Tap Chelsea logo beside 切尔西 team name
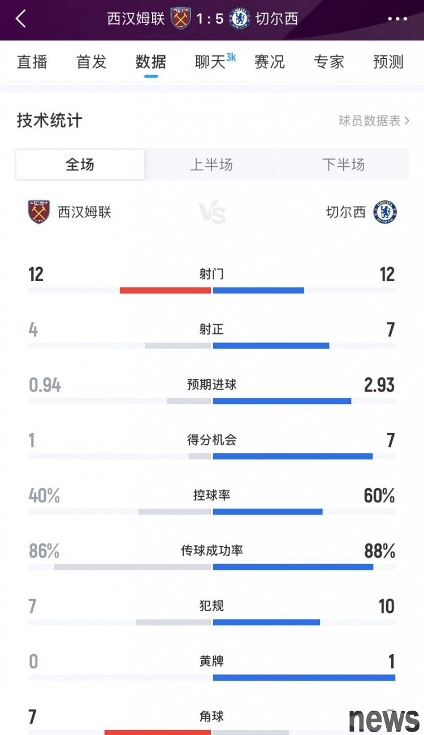 coord(385,212)
